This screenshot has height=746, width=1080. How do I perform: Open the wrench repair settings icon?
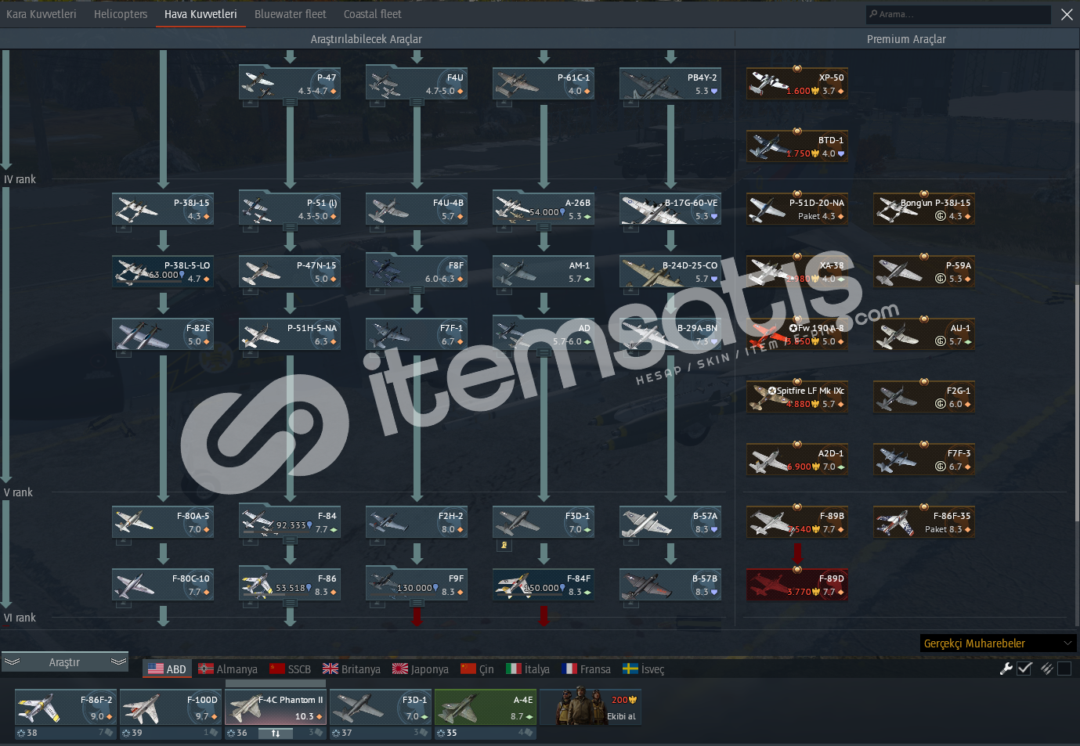pos(1006,669)
